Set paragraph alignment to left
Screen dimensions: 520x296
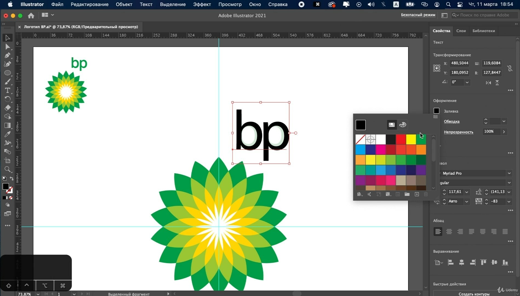pos(438,232)
